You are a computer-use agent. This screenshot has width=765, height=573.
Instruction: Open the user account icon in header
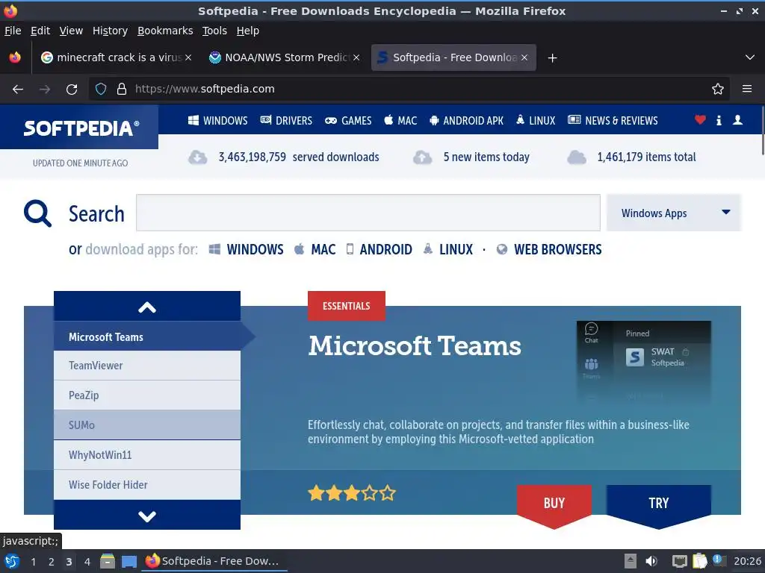[x=737, y=120]
